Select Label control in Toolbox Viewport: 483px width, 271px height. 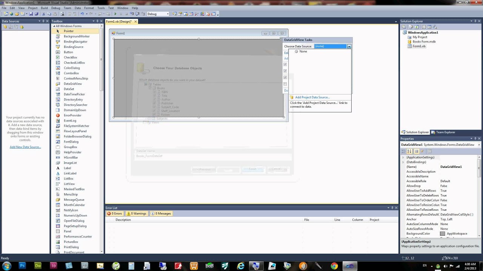[75, 168]
